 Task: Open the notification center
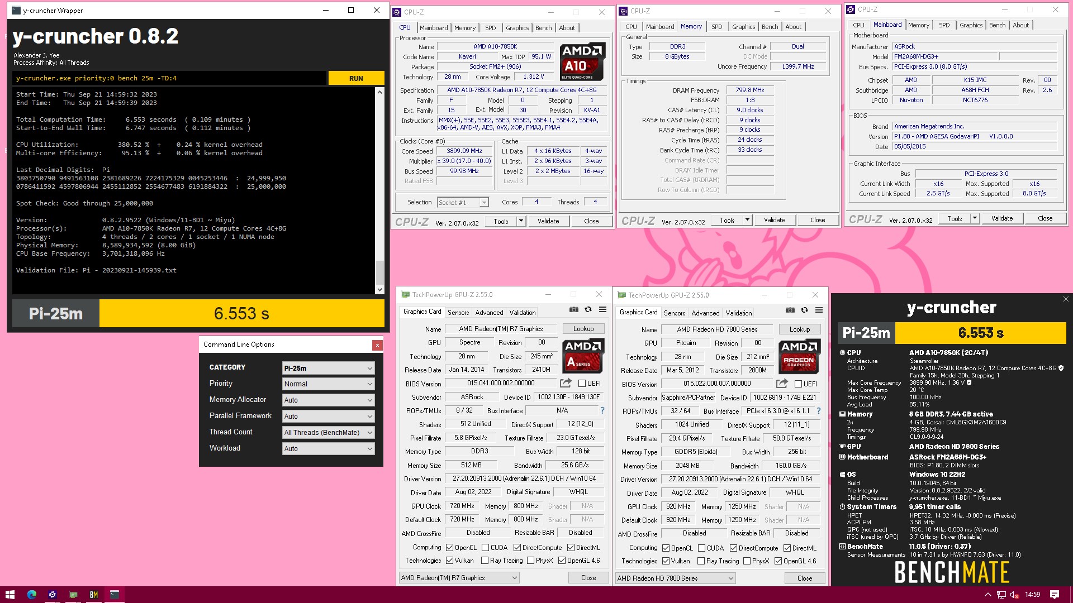click(x=1055, y=595)
